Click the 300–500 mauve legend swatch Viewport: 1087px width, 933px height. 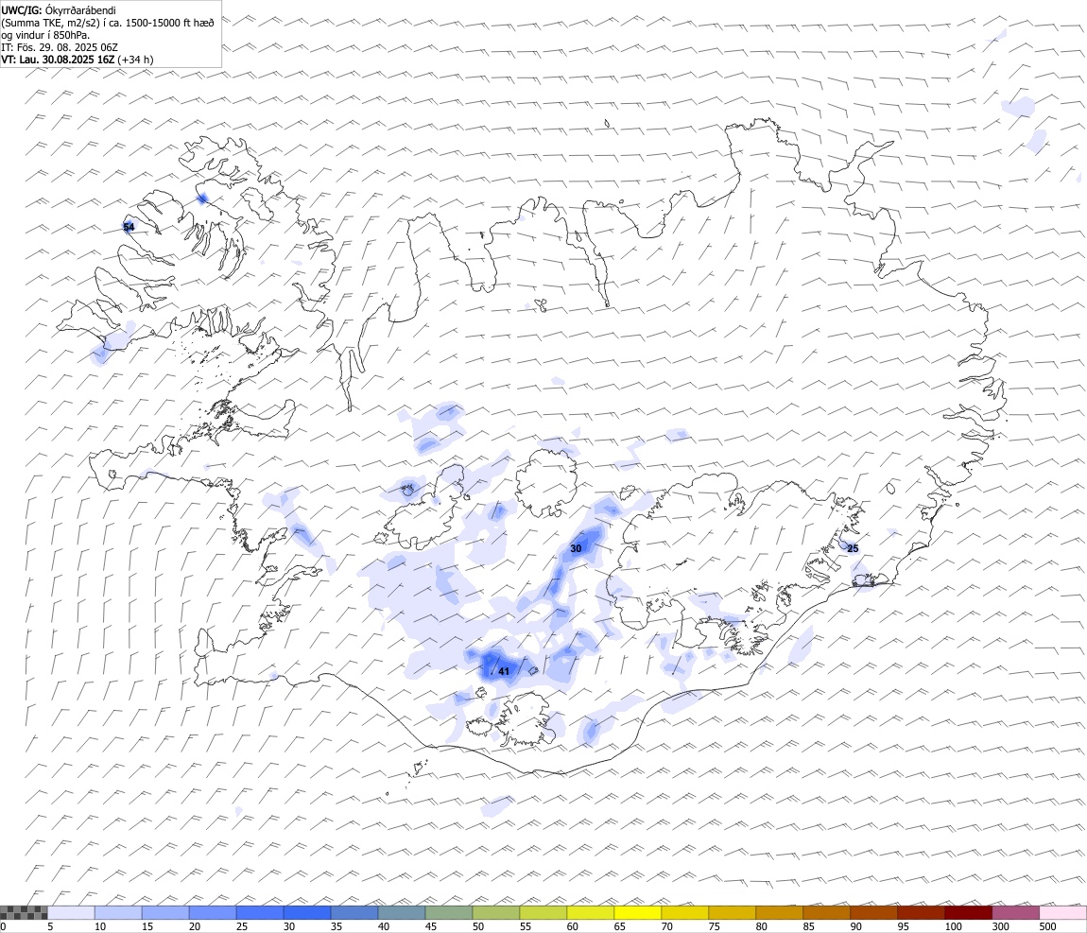(x=1015, y=912)
